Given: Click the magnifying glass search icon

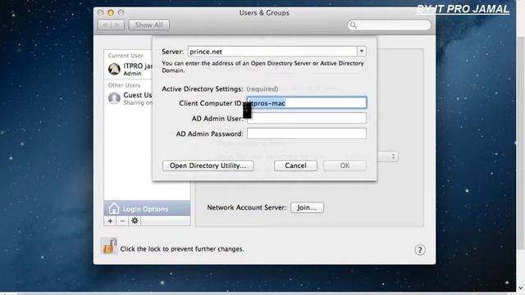Looking at the screenshot, I should click(354, 25).
